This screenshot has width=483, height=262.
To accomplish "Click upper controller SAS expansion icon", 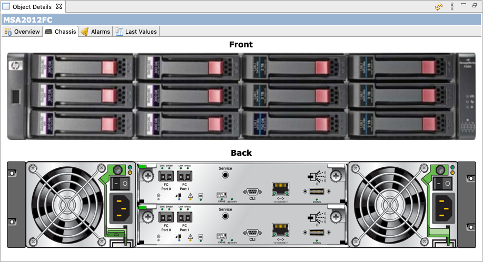I will coord(317,177).
